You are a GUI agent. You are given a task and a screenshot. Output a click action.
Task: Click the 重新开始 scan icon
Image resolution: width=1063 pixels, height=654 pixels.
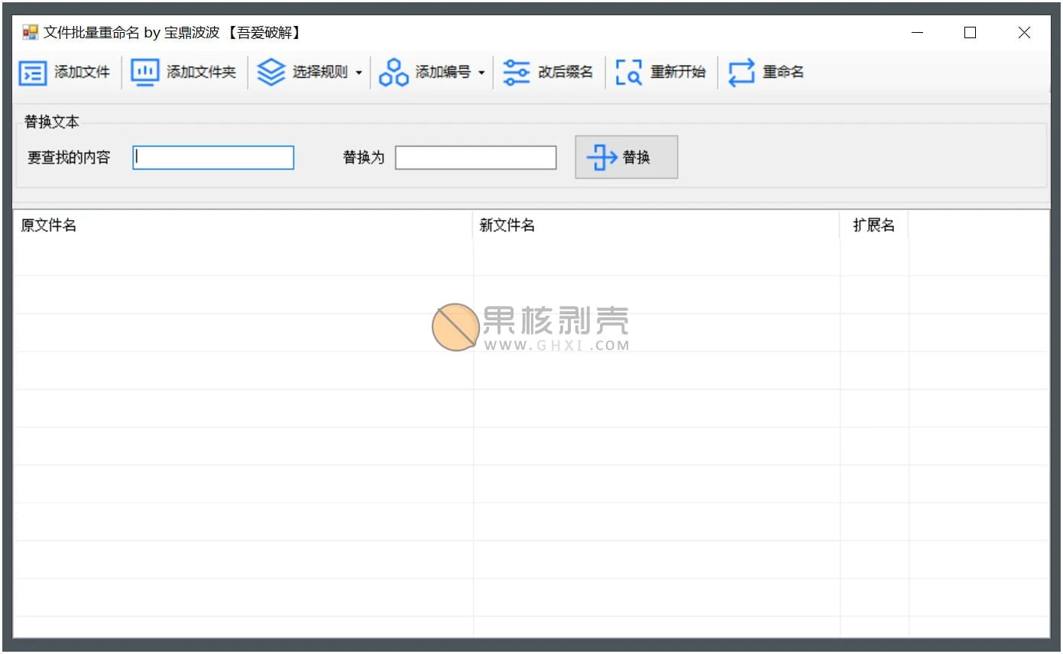pyautogui.click(x=629, y=73)
